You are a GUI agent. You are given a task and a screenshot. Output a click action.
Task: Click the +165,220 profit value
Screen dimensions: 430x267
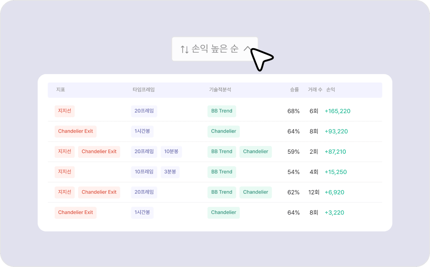coord(338,111)
